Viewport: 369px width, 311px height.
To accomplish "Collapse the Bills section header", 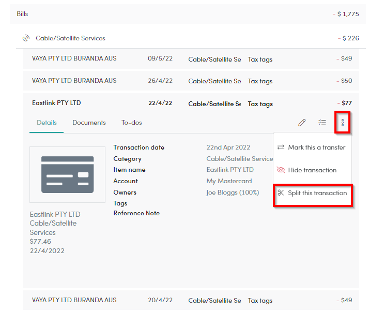I will pos(188,14).
